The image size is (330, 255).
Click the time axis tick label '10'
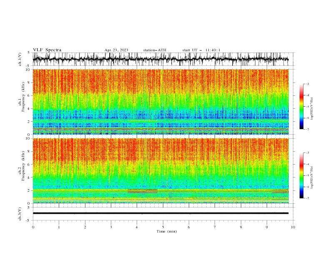click(x=293, y=227)
